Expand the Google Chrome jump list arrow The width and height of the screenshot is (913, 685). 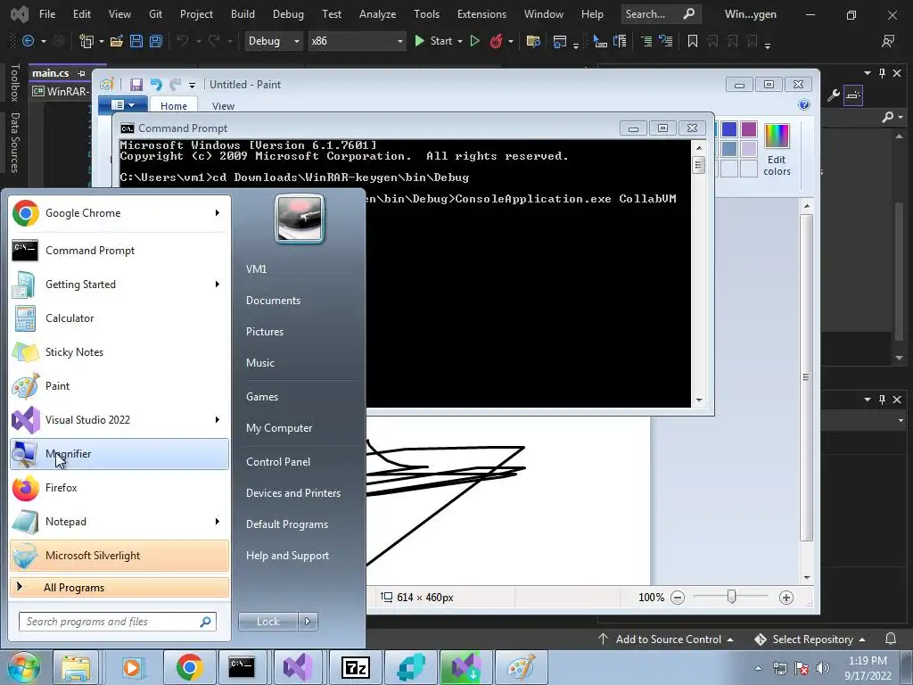tap(218, 213)
